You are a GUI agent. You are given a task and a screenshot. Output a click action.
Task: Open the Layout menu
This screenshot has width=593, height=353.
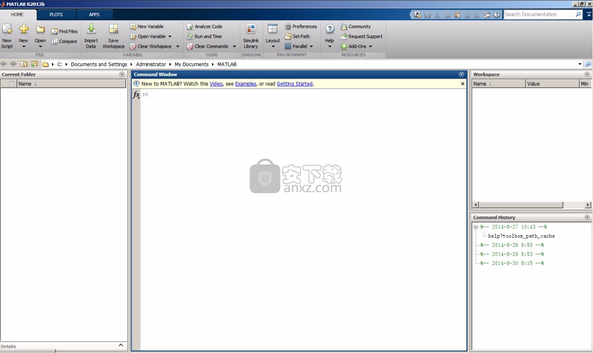273,36
